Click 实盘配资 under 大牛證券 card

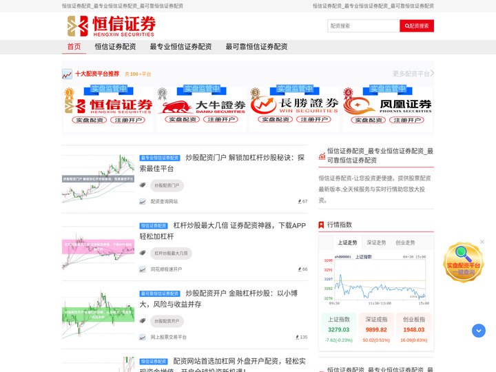[183, 119]
